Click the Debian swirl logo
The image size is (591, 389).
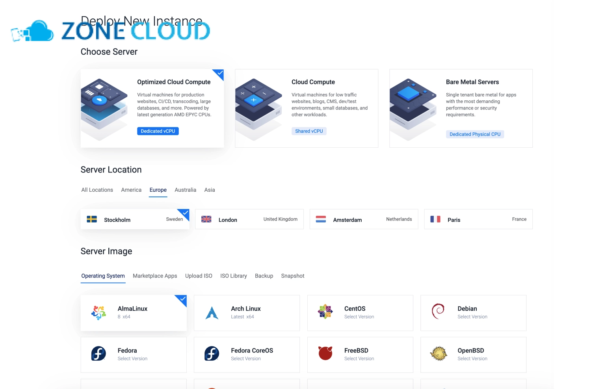[438, 311]
